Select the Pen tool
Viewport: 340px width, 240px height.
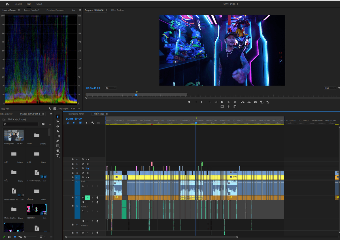click(x=58, y=141)
